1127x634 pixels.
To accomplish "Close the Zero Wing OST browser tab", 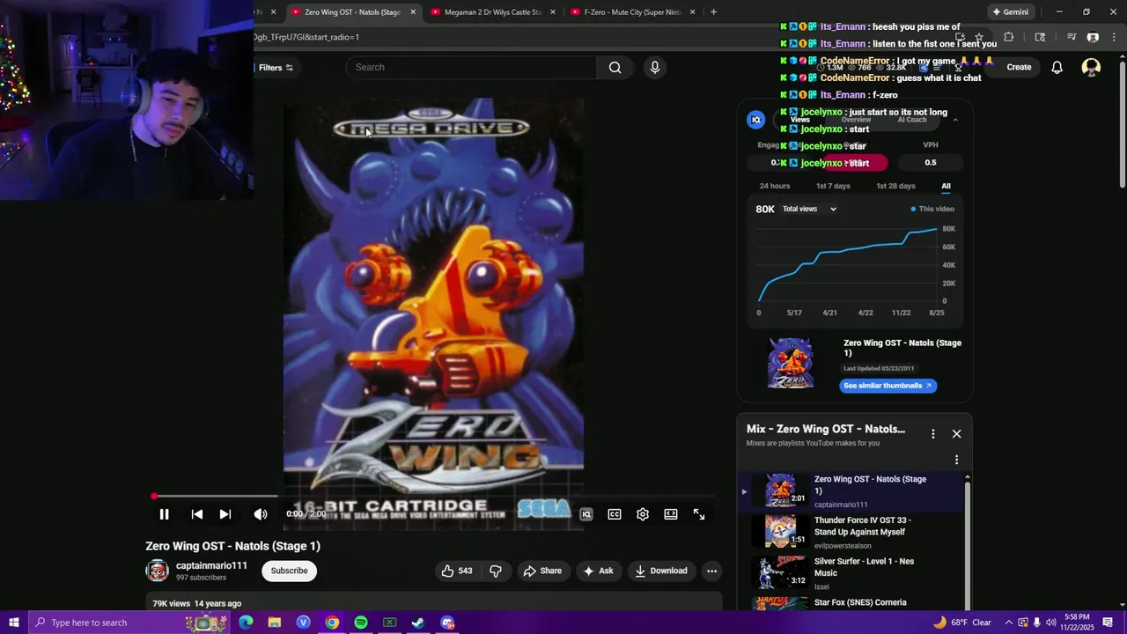I will [x=413, y=11].
